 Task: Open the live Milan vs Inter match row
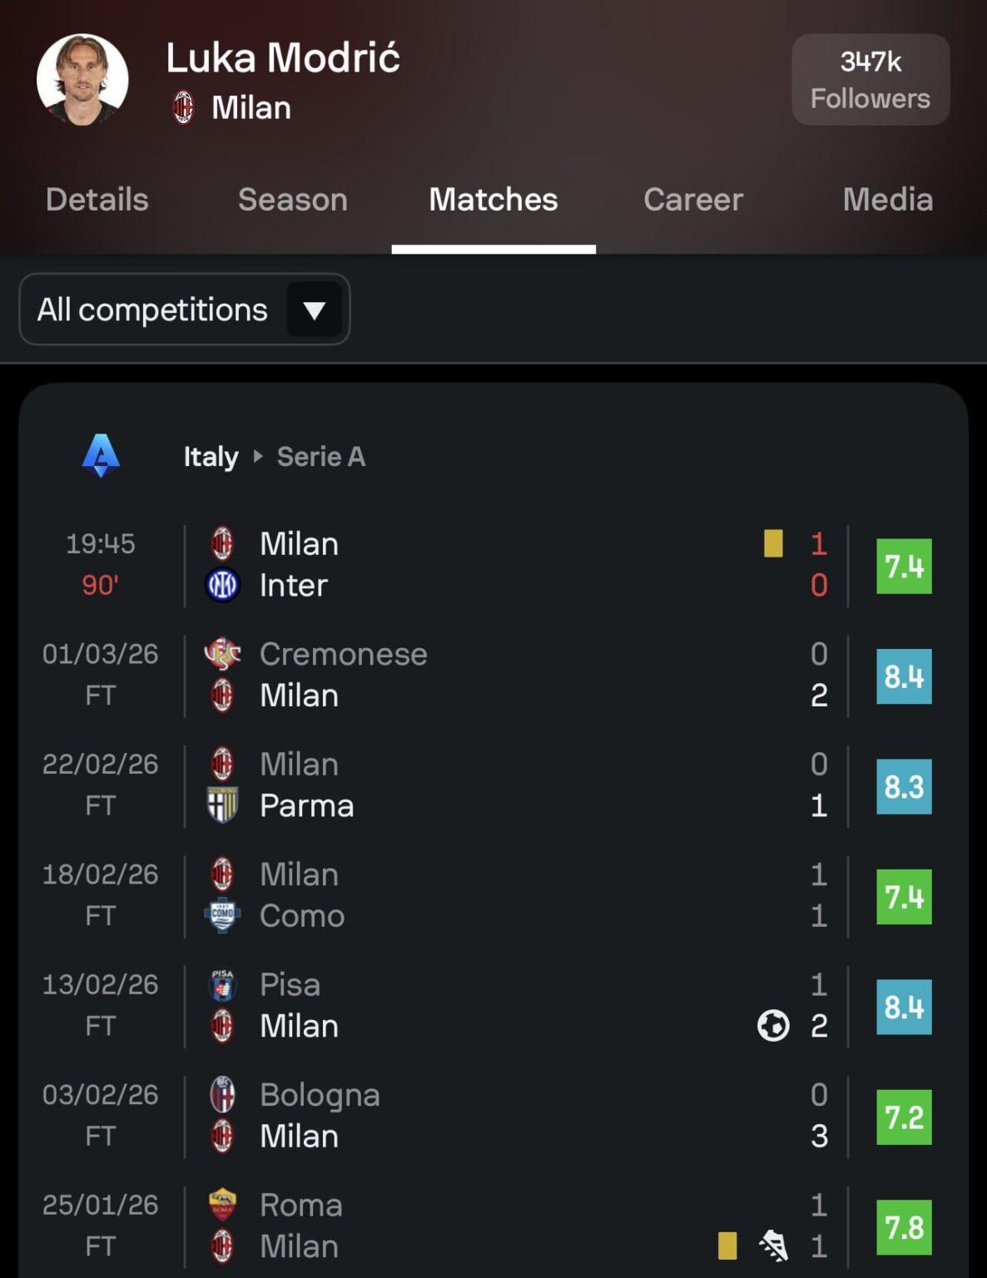499,565
